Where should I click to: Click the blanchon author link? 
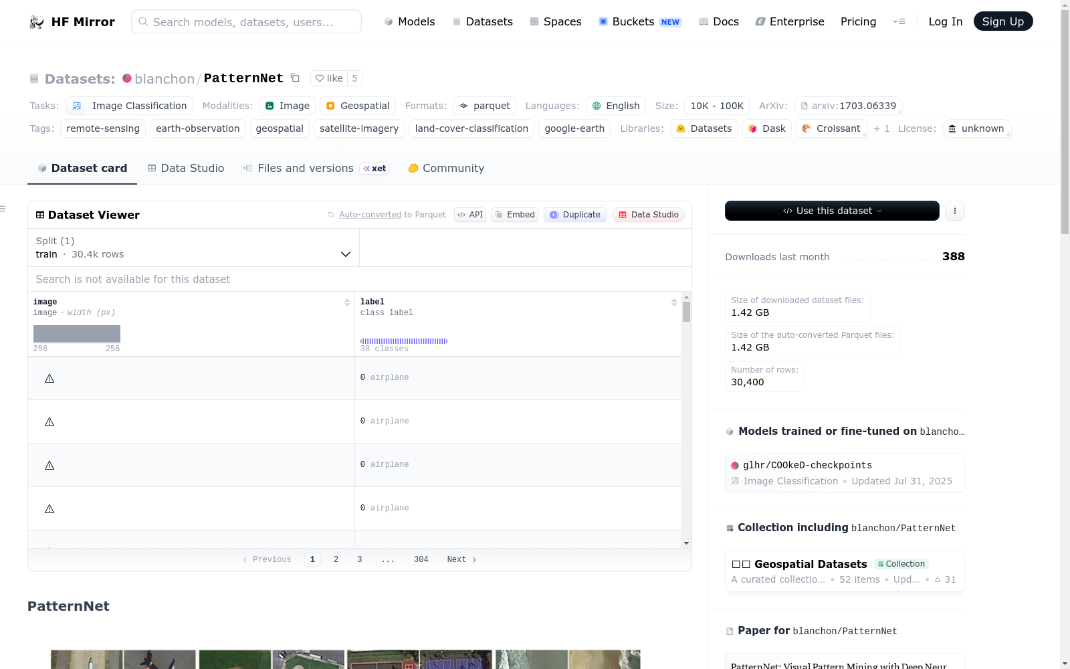click(x=165, y=79)
